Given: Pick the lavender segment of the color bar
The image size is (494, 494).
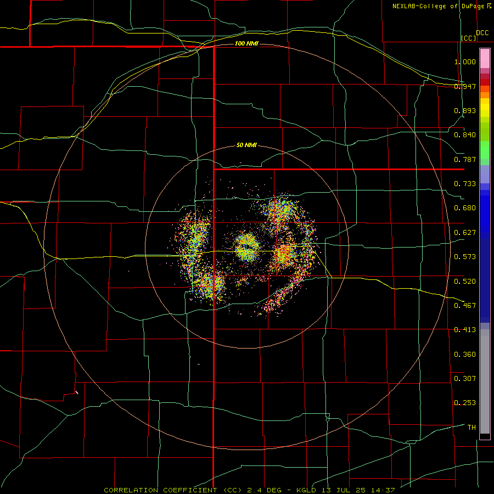Looking at the screenshot, I should [x=485, y=174].
